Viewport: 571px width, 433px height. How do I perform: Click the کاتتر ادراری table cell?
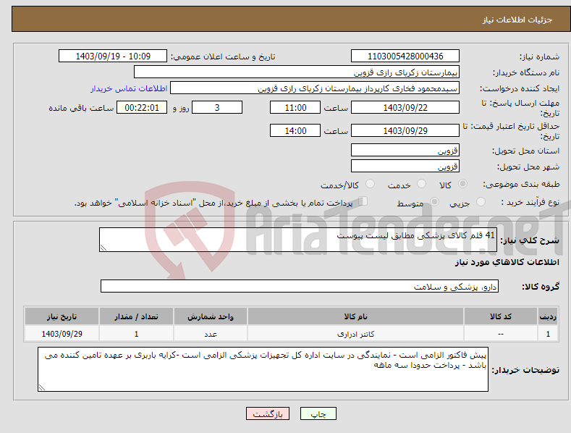(355, 334)
